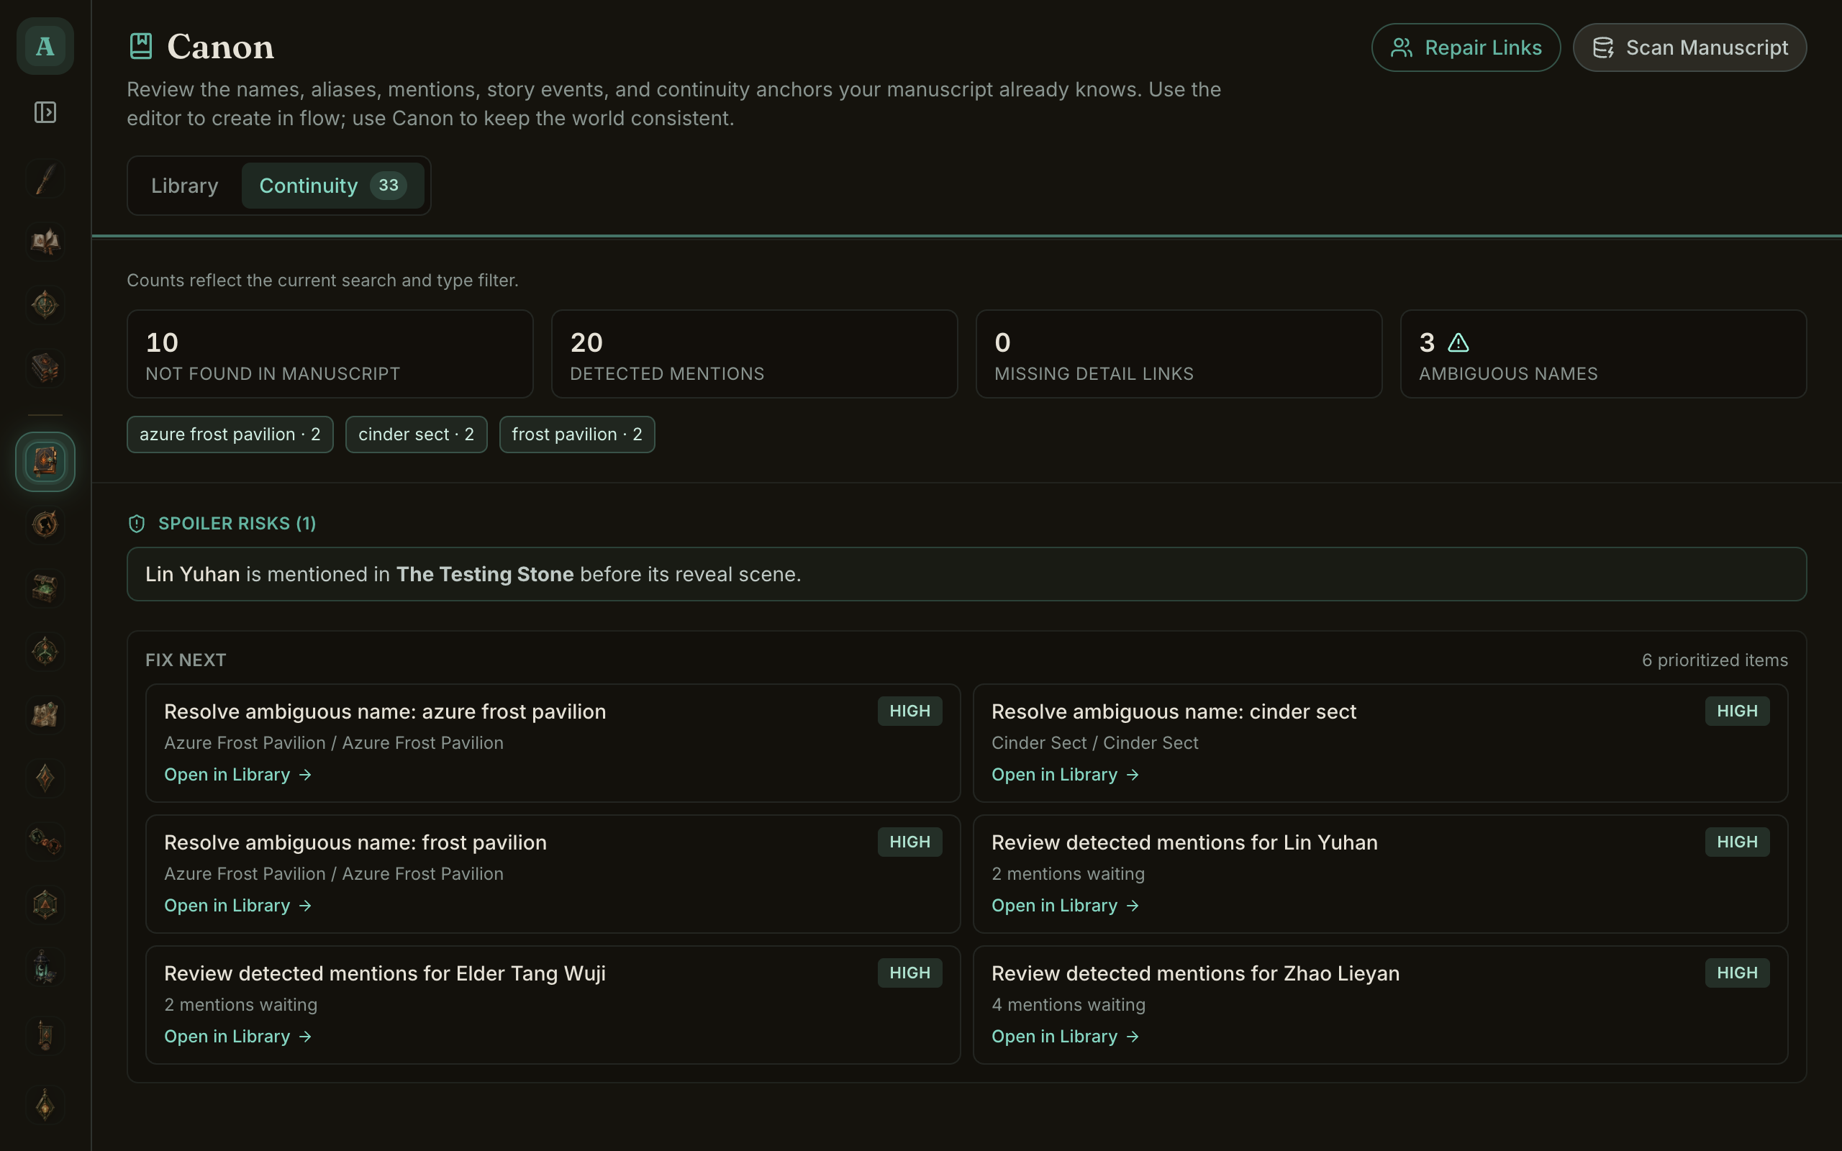The width and height of the screenshot is (1842, 1151).
Task: Click the 'cinder sect · 2' chip
Action: click(417, 435)
